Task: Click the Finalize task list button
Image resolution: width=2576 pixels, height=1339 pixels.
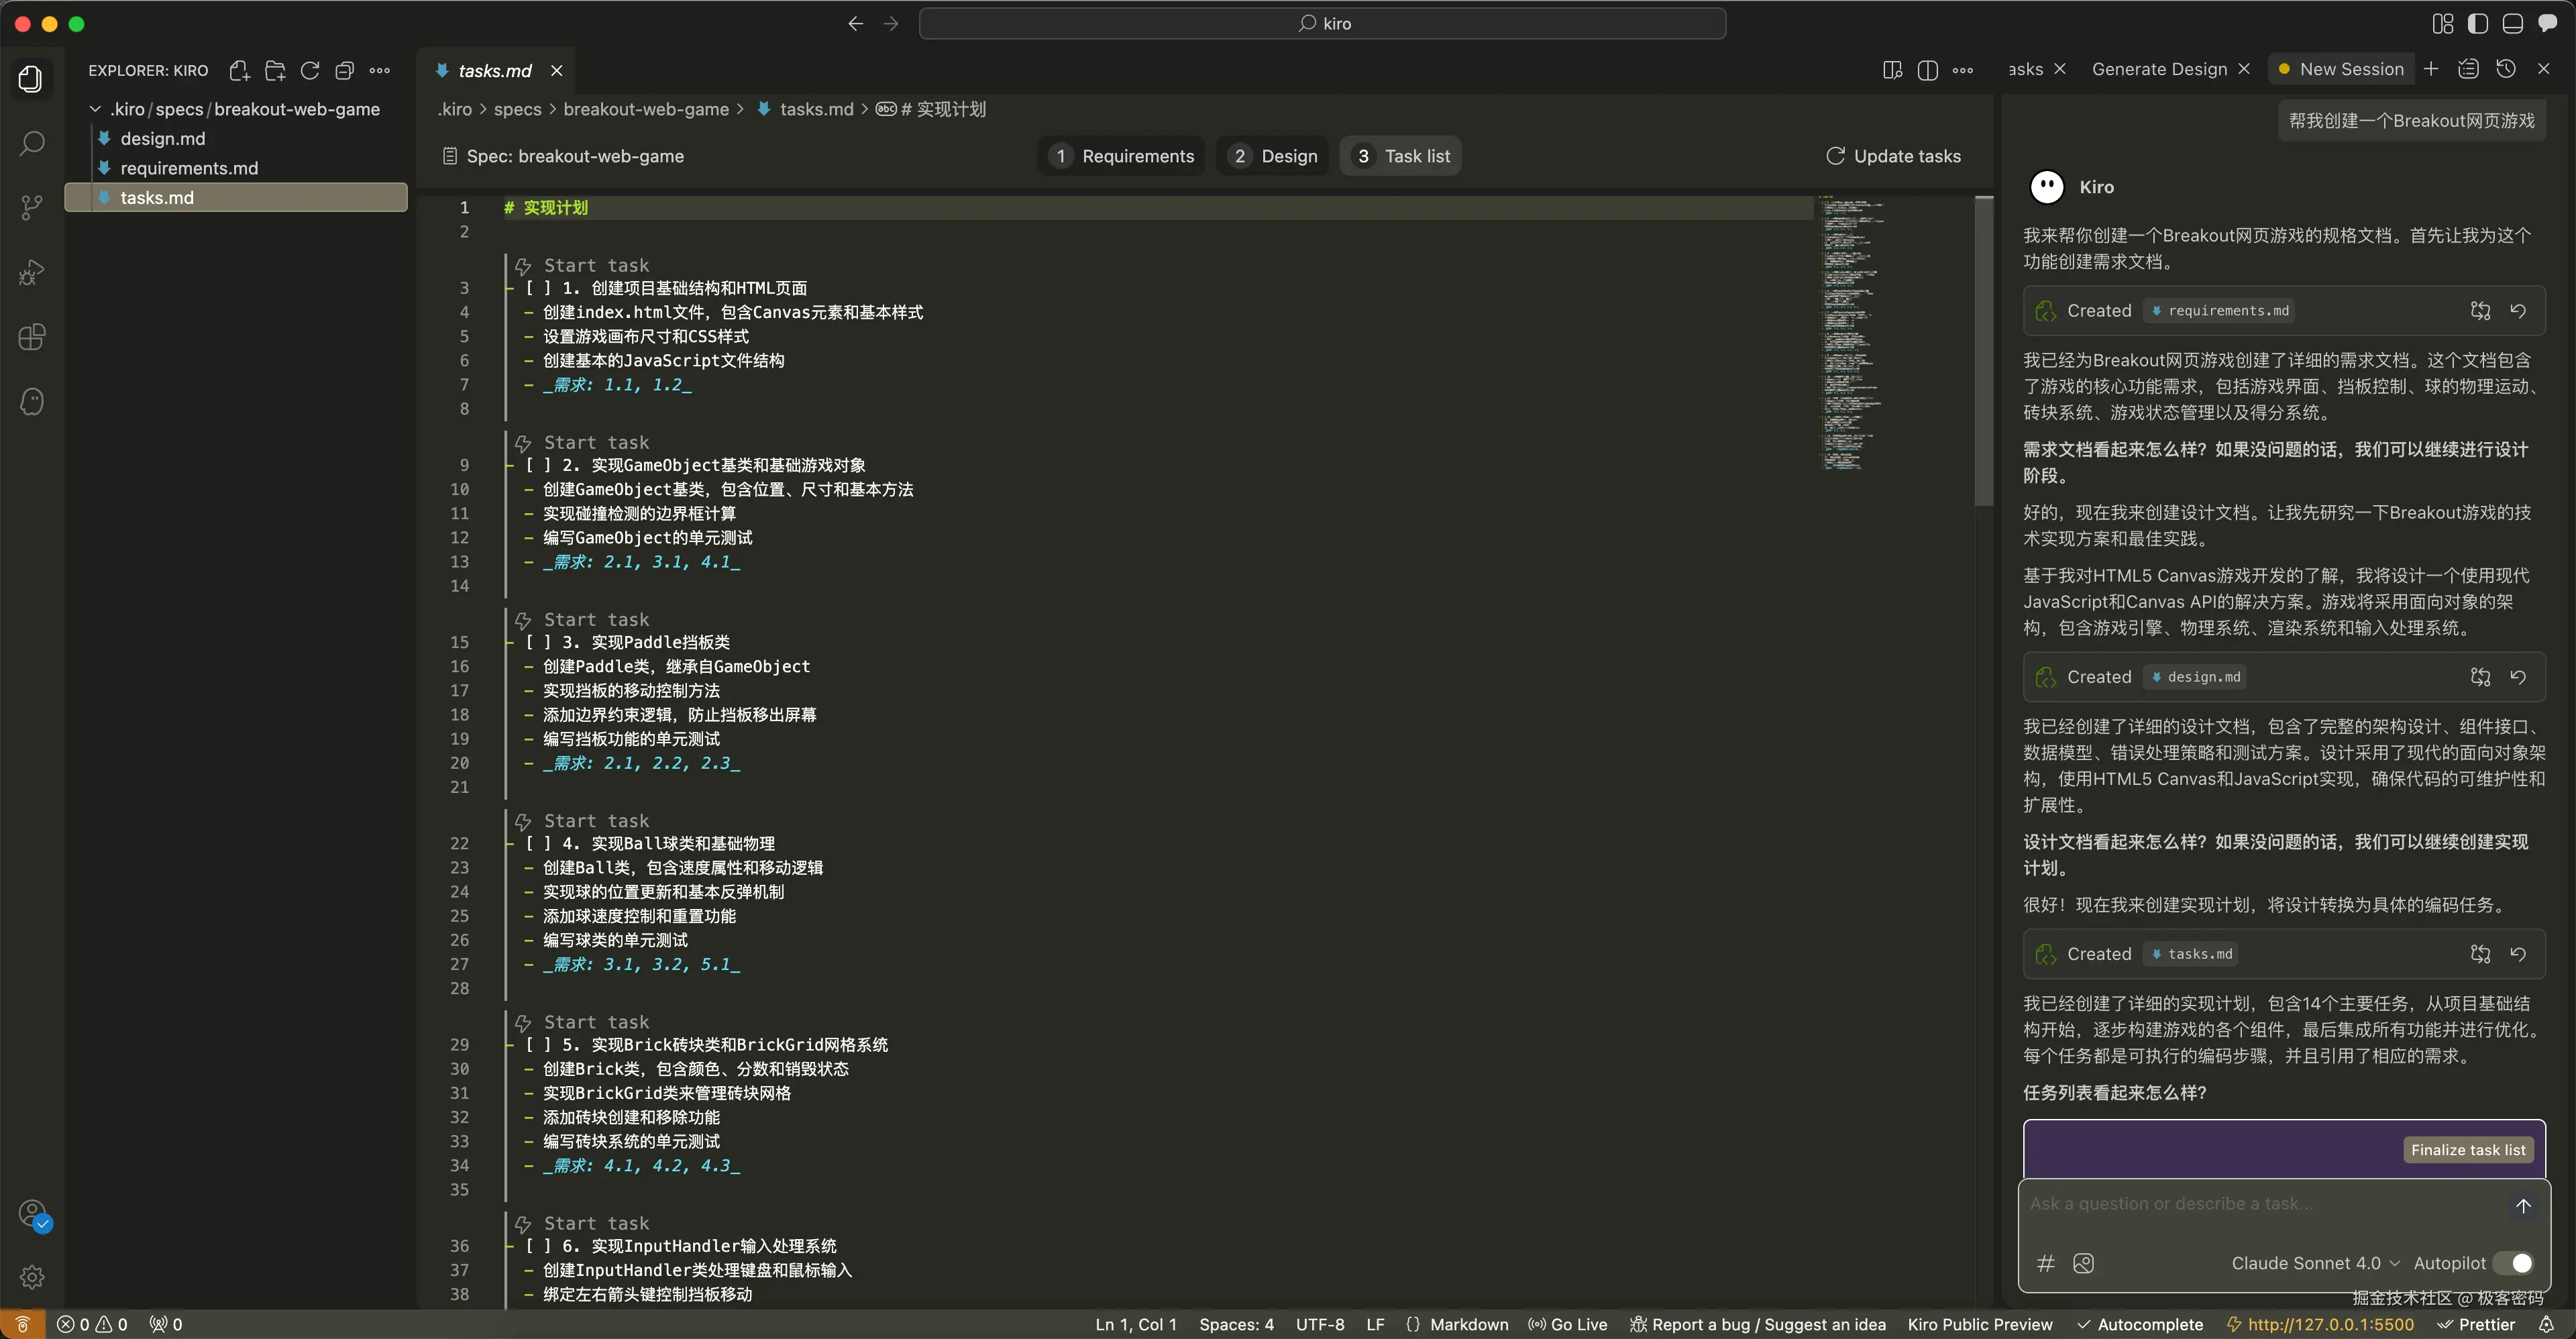Action: point(2467,1150)
